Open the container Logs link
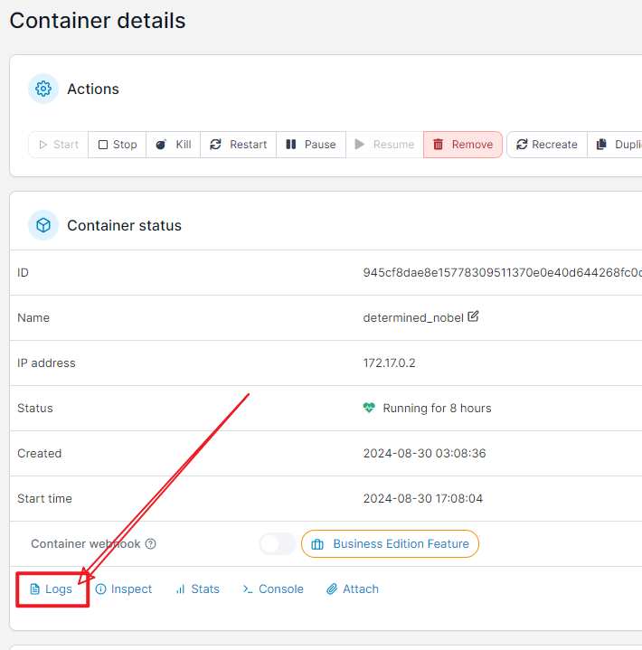642x650 pixels. pos(52,589)
